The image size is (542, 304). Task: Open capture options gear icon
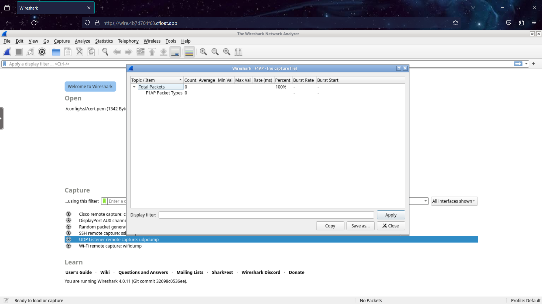42,52
